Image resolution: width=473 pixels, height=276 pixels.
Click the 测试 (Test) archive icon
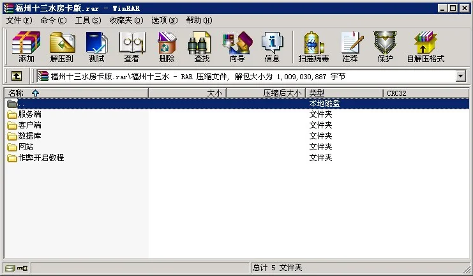pos(96,47)
